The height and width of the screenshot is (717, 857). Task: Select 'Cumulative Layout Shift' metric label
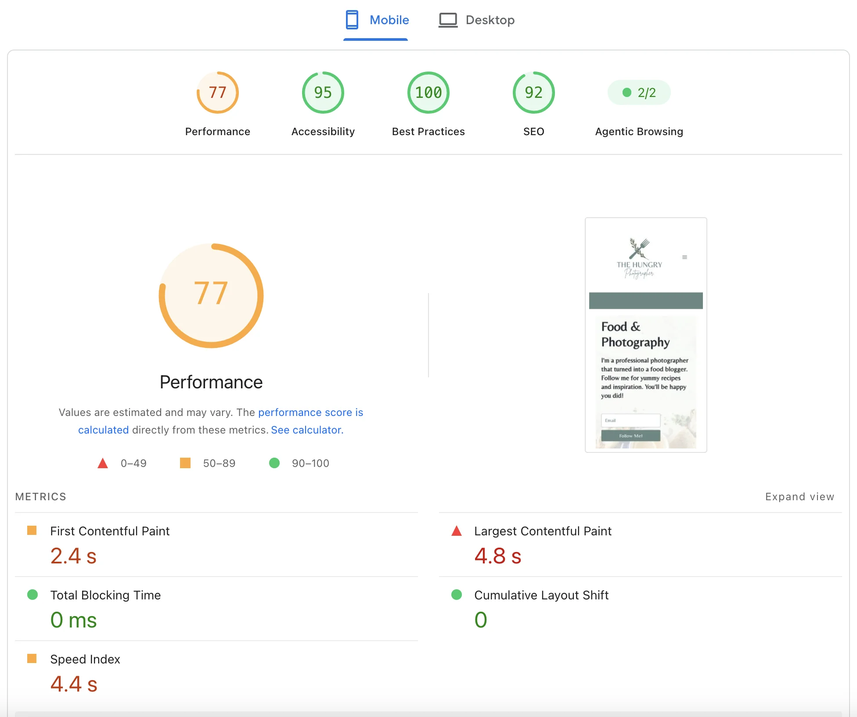click(x=541, y=595)
